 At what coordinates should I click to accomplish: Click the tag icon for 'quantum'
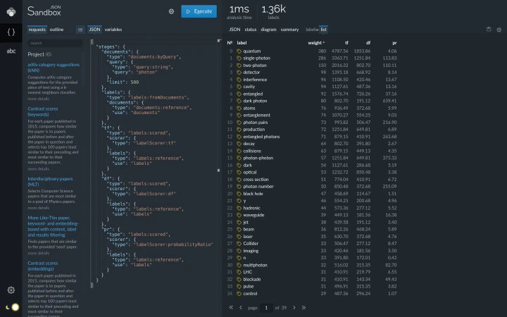click(x=239, y=51)
